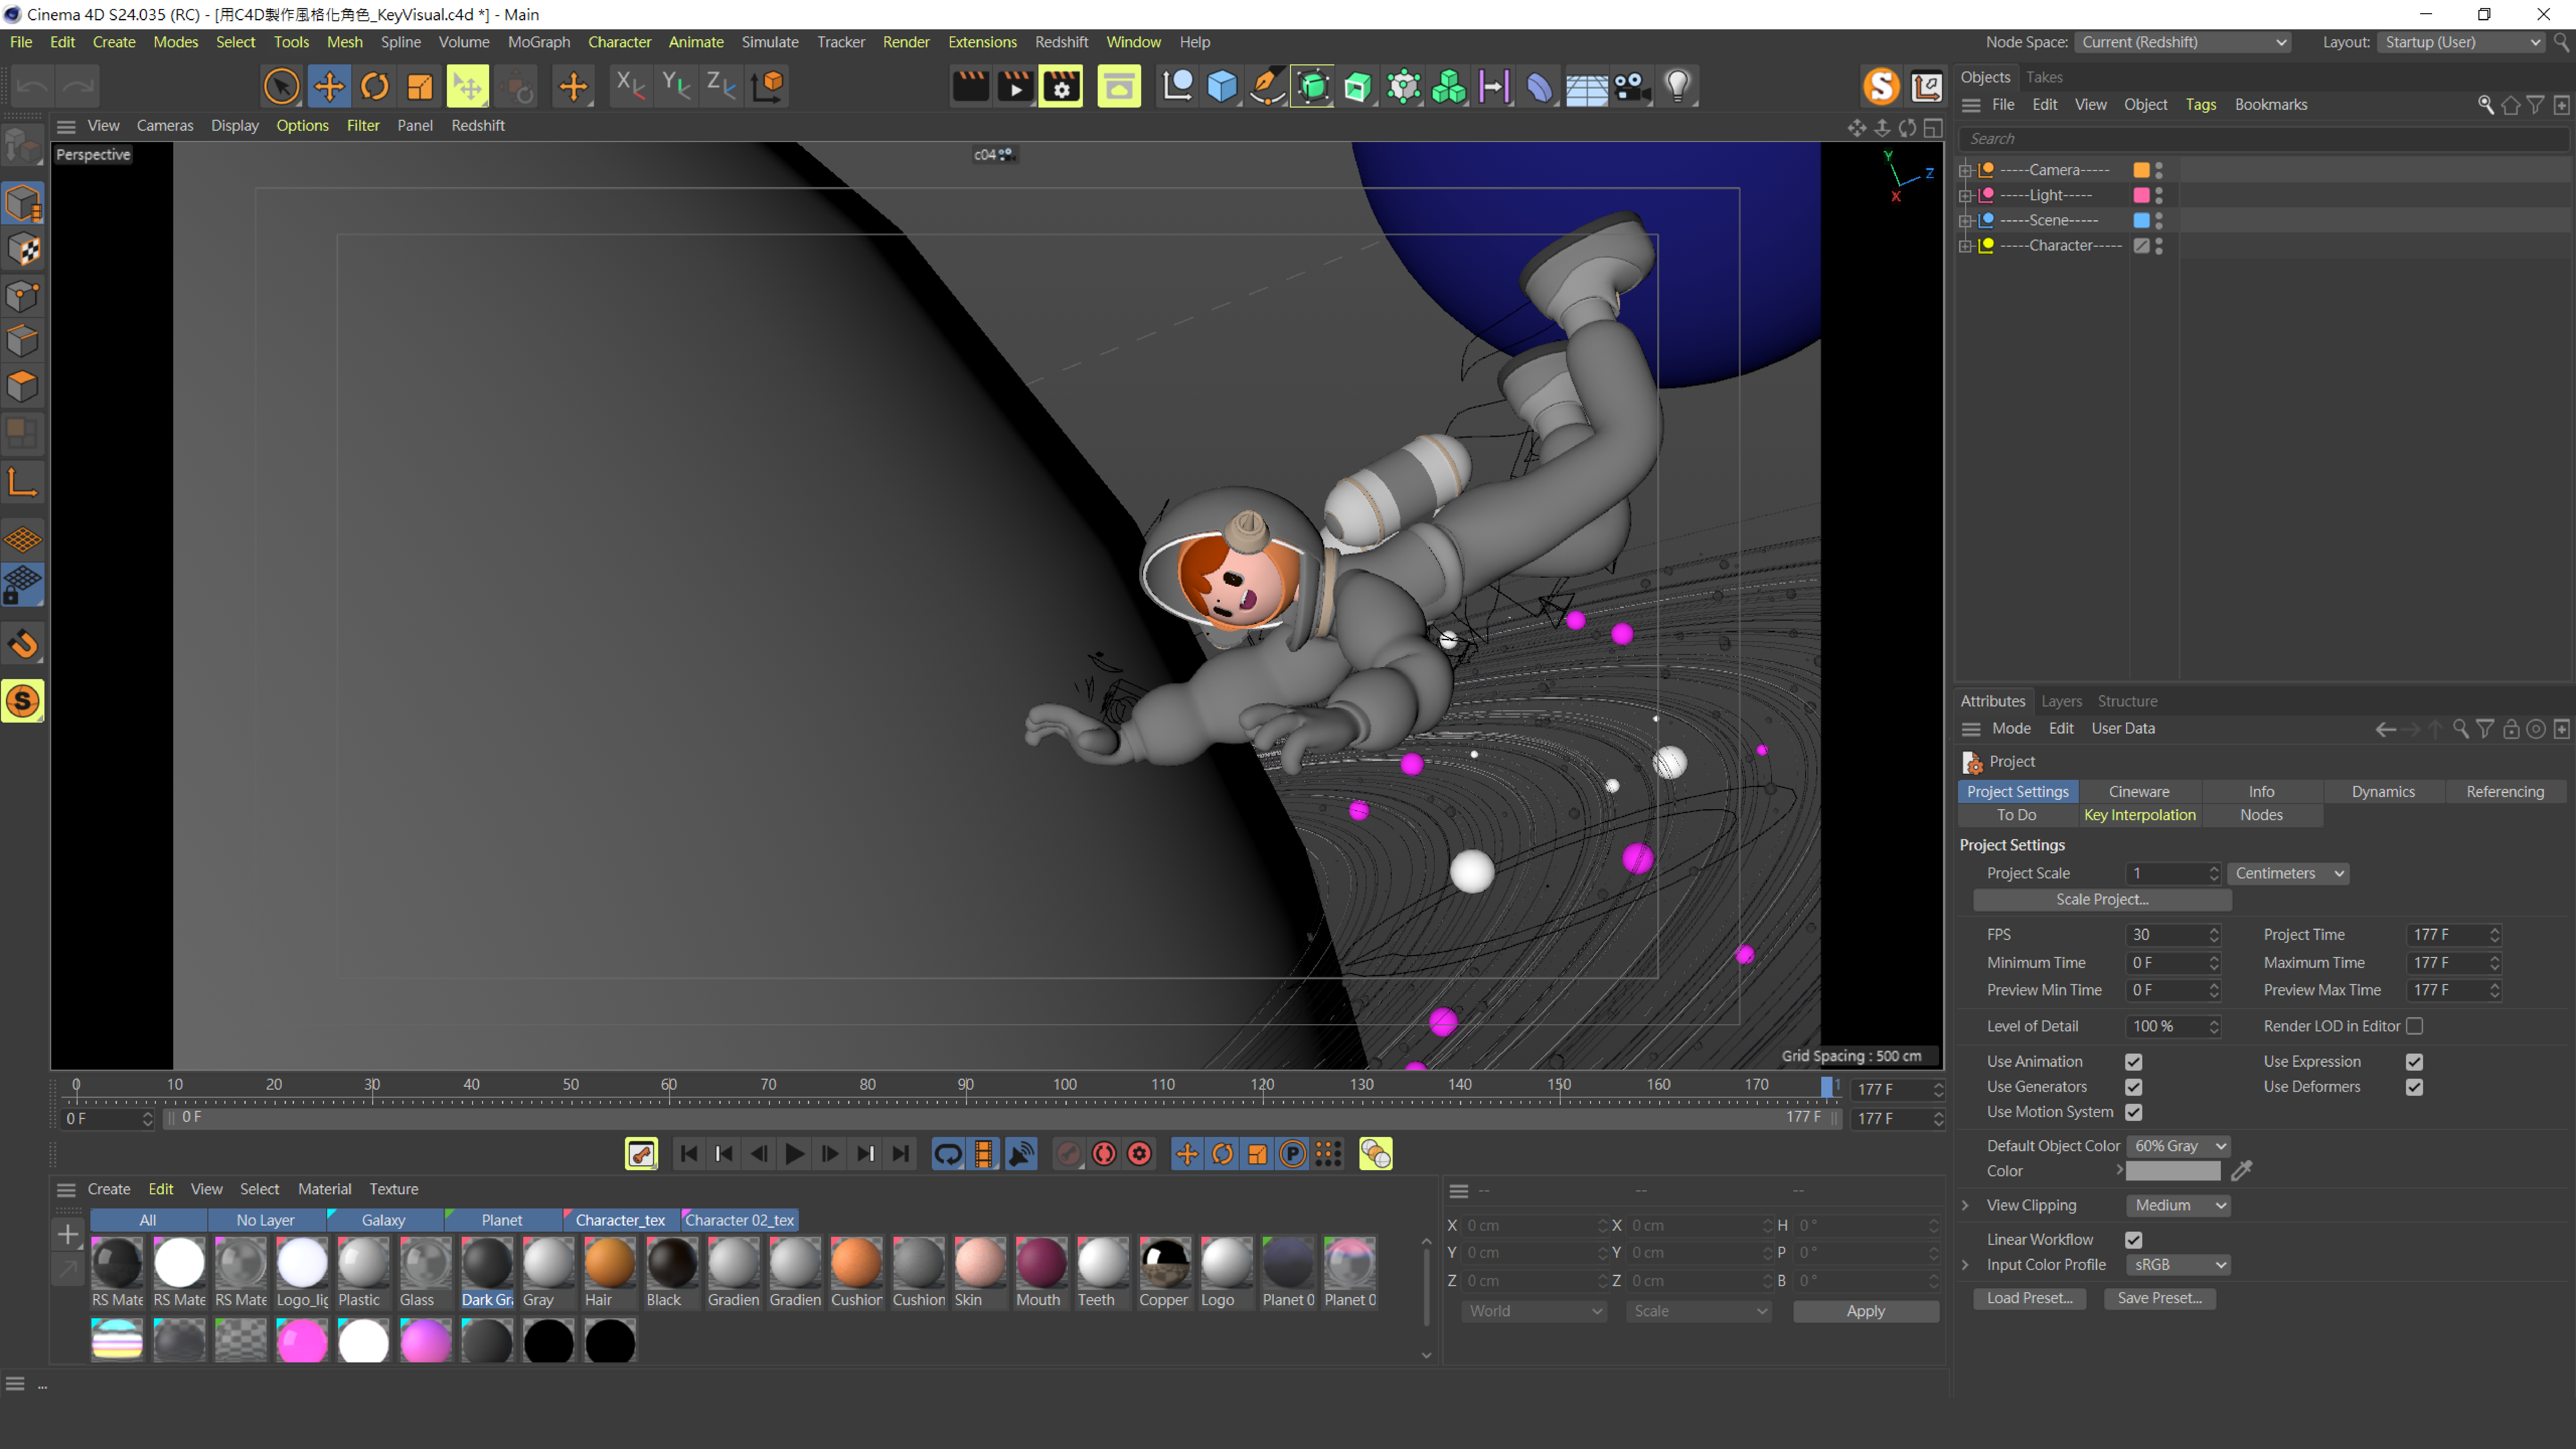Toggle Autokeying button in timeline

point(1104,1154)
